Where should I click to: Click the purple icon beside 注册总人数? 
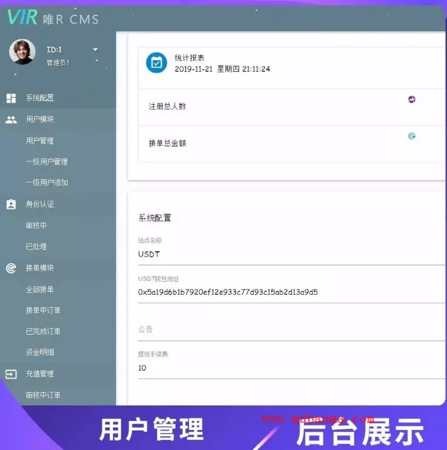pos(412,99)
